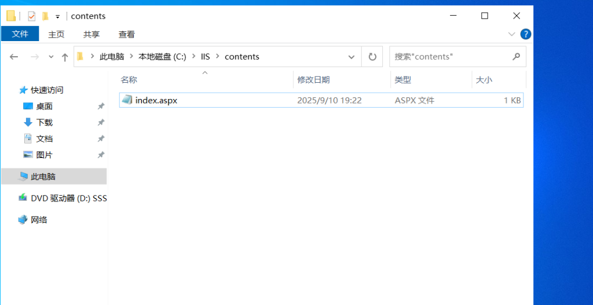Click the Refresh button next to address bar
The height and width of the screenshot is (305, 593).
[x=372, y=57]
